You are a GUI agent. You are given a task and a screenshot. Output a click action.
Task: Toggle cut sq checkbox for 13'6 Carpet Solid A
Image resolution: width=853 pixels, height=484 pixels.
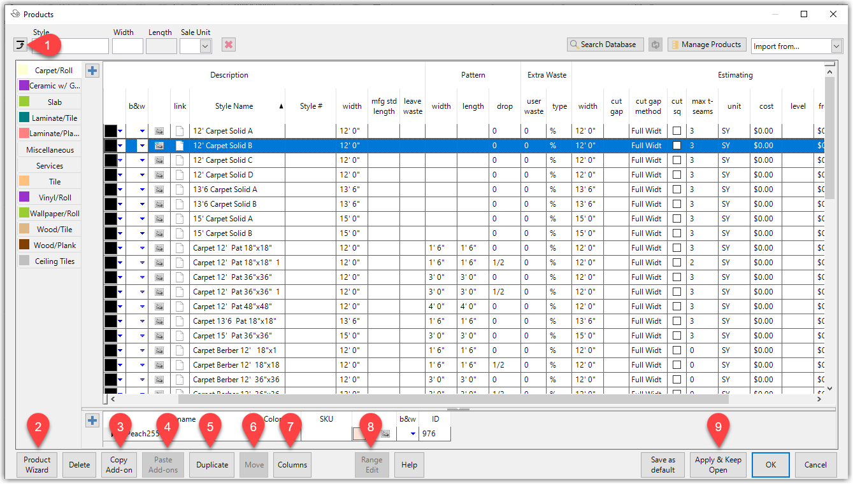[677, 190]
